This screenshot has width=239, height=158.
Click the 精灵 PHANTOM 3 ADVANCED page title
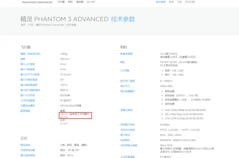(x=64, y=19)
